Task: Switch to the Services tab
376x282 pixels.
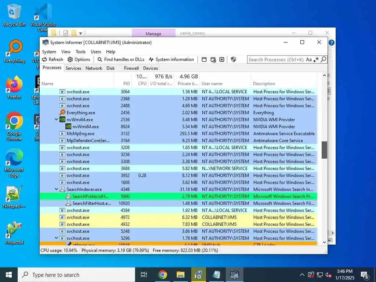Action: tap(73, 68)
